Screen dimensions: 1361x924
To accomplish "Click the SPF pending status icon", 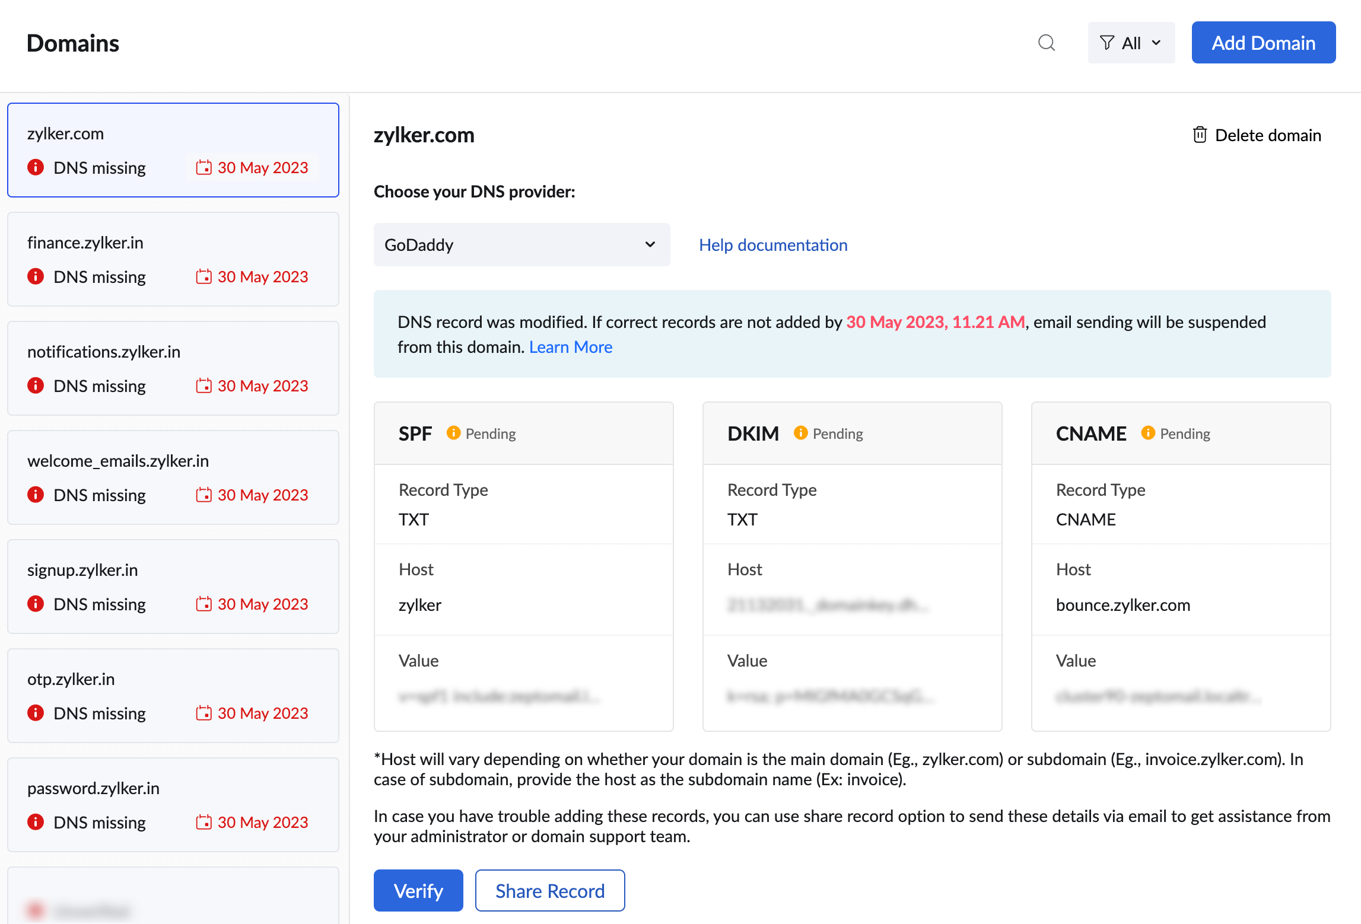I will (453, 433).
